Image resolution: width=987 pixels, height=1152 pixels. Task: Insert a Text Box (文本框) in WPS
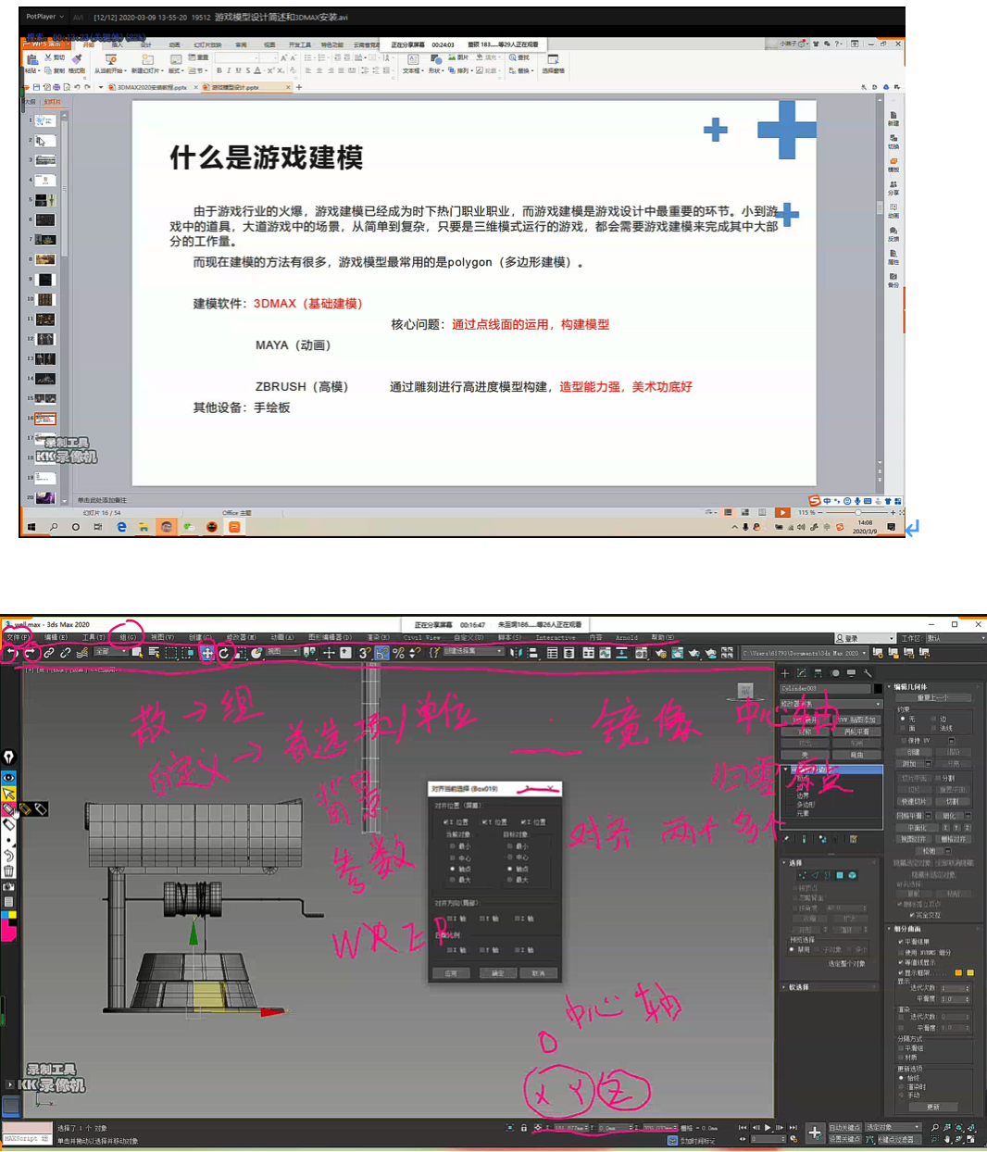coord(411,63)
